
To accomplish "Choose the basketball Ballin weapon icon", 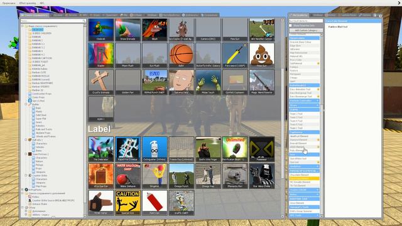I will [x=182, y=55].
